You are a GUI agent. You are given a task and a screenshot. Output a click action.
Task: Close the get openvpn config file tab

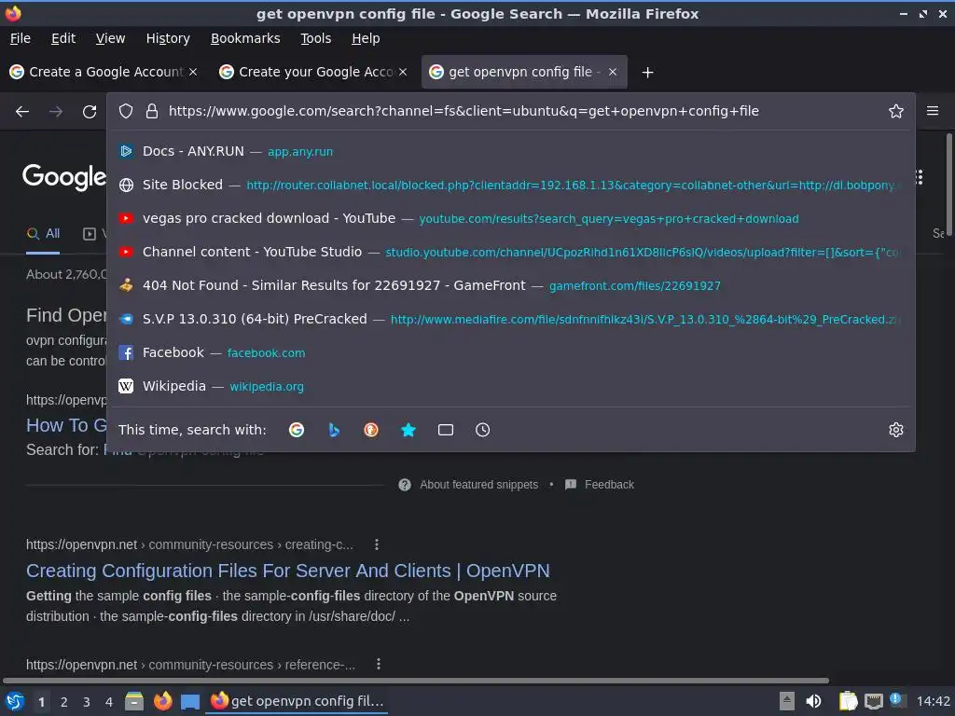pos(613,72)
